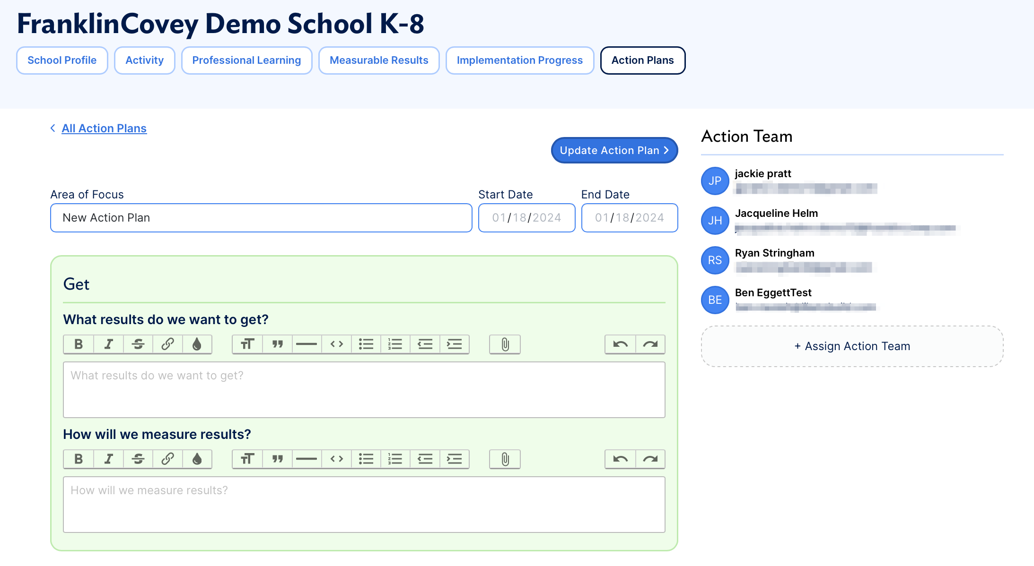Attach file using first paperclip icon
Viewport: 1034px width, 566px height.
[505, 344]
